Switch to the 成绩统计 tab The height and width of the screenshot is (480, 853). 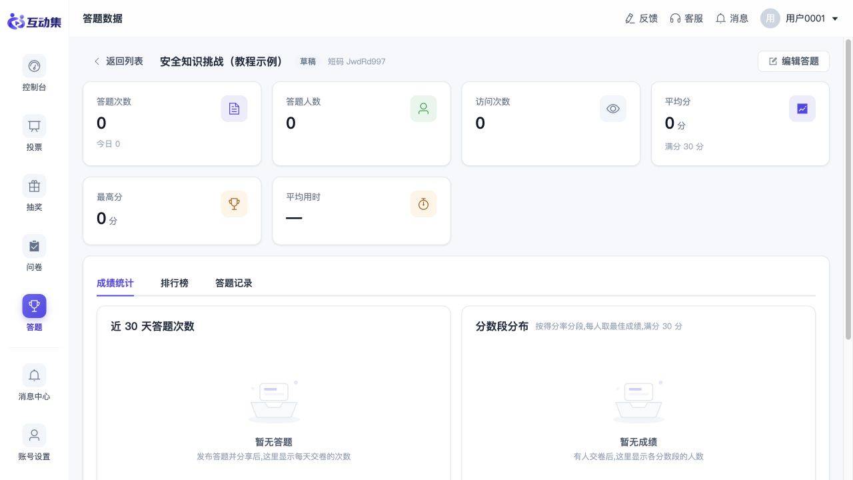tap(115, 283)
